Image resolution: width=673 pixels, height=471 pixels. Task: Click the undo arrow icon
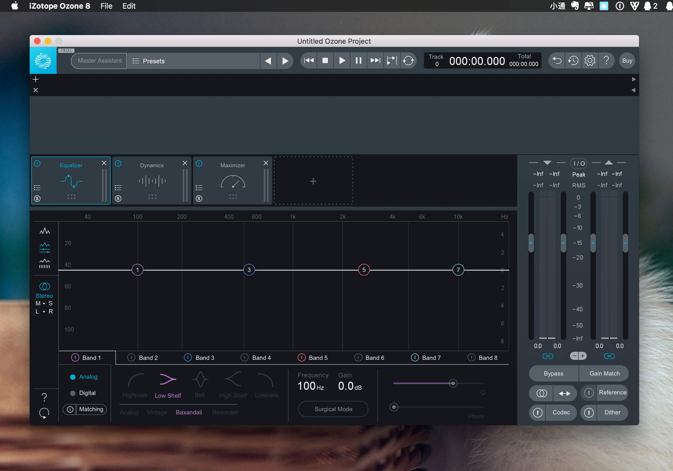click(x=557, y=60)
